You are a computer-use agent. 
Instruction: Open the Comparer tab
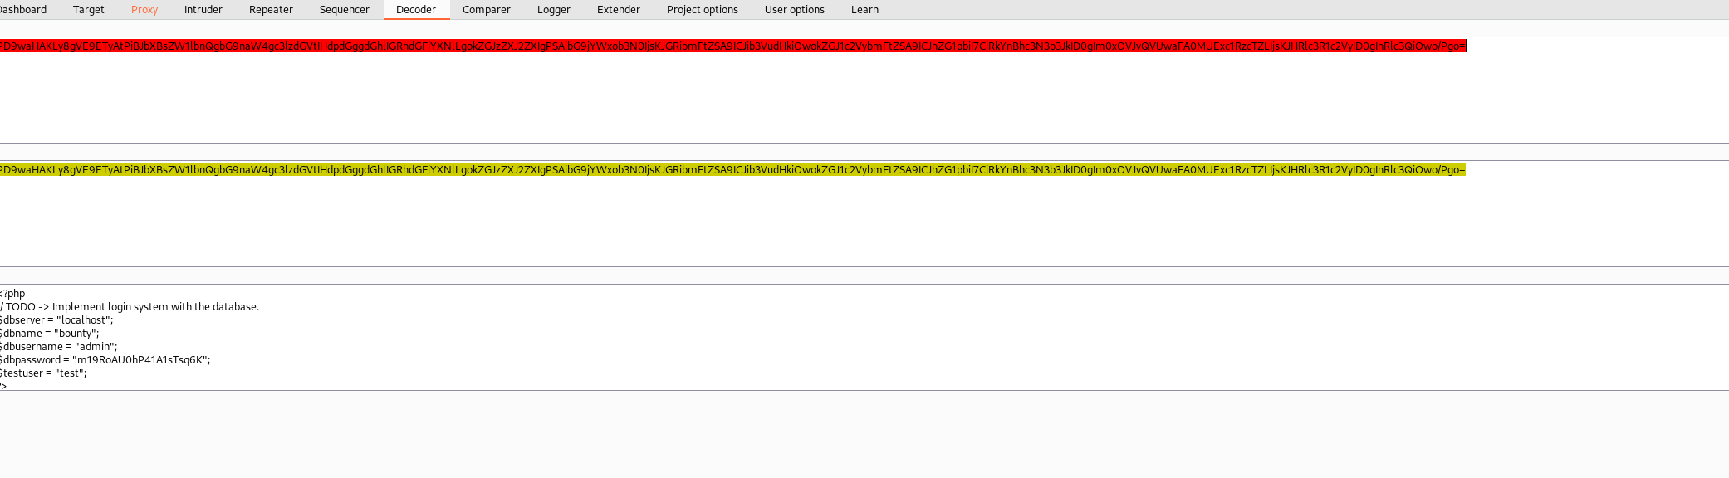[x=487, y=10]
